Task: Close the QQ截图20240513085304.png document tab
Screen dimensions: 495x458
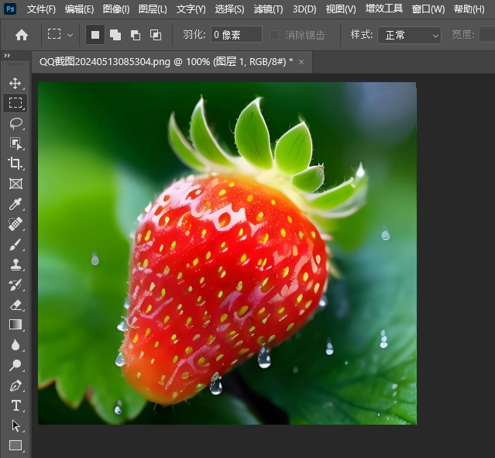Action: click(301, 62)
